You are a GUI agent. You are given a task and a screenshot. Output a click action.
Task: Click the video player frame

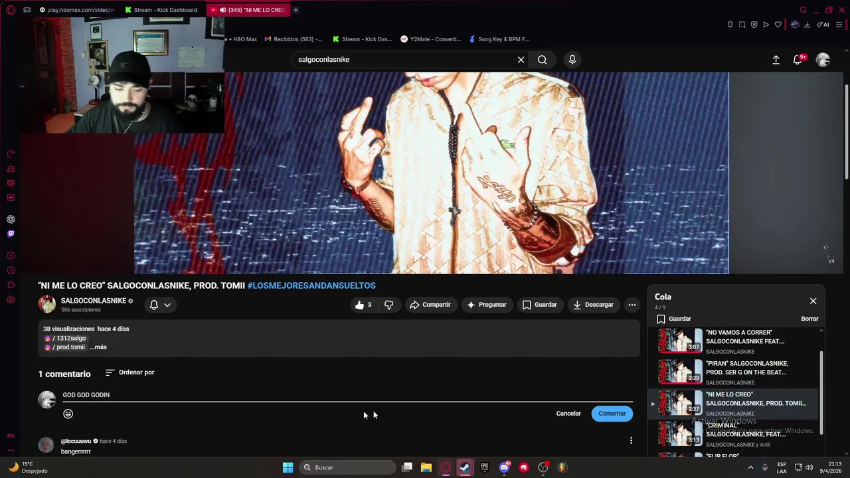pyautogui.click(x=432, y=173)
